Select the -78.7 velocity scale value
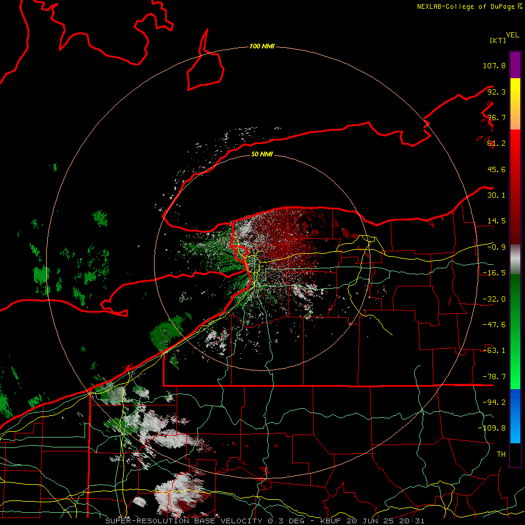This screenshot has width=525, height=525. (x=494, y=377)
